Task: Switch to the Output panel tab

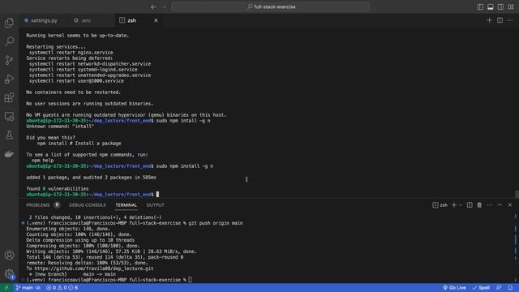Action: [x=155, y=205]
